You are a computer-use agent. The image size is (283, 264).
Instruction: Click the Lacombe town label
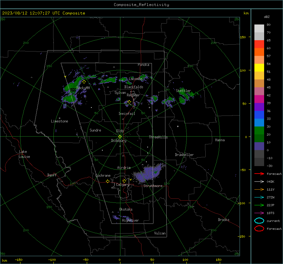pyautogui.click(x=136, y=79)
